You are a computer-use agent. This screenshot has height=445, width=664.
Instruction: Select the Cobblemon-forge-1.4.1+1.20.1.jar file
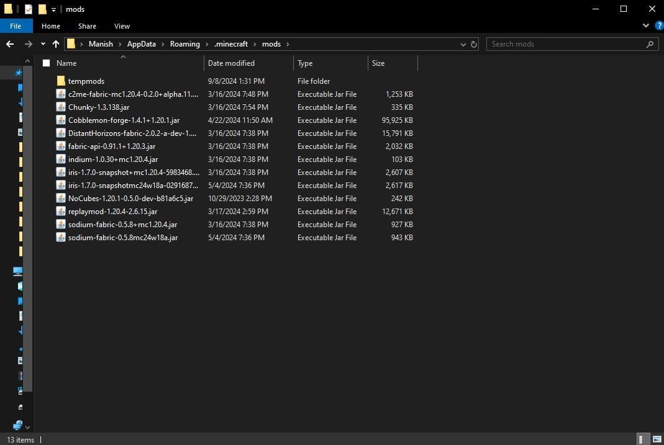point(124,120)
